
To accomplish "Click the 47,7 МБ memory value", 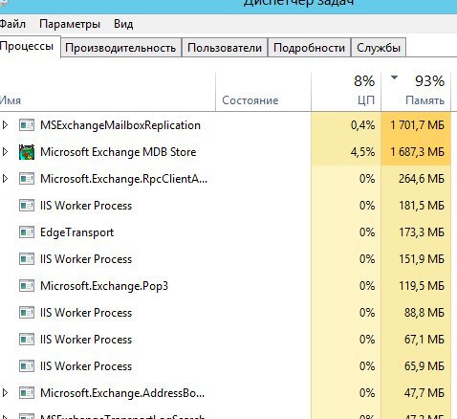I will click(424, 393).
